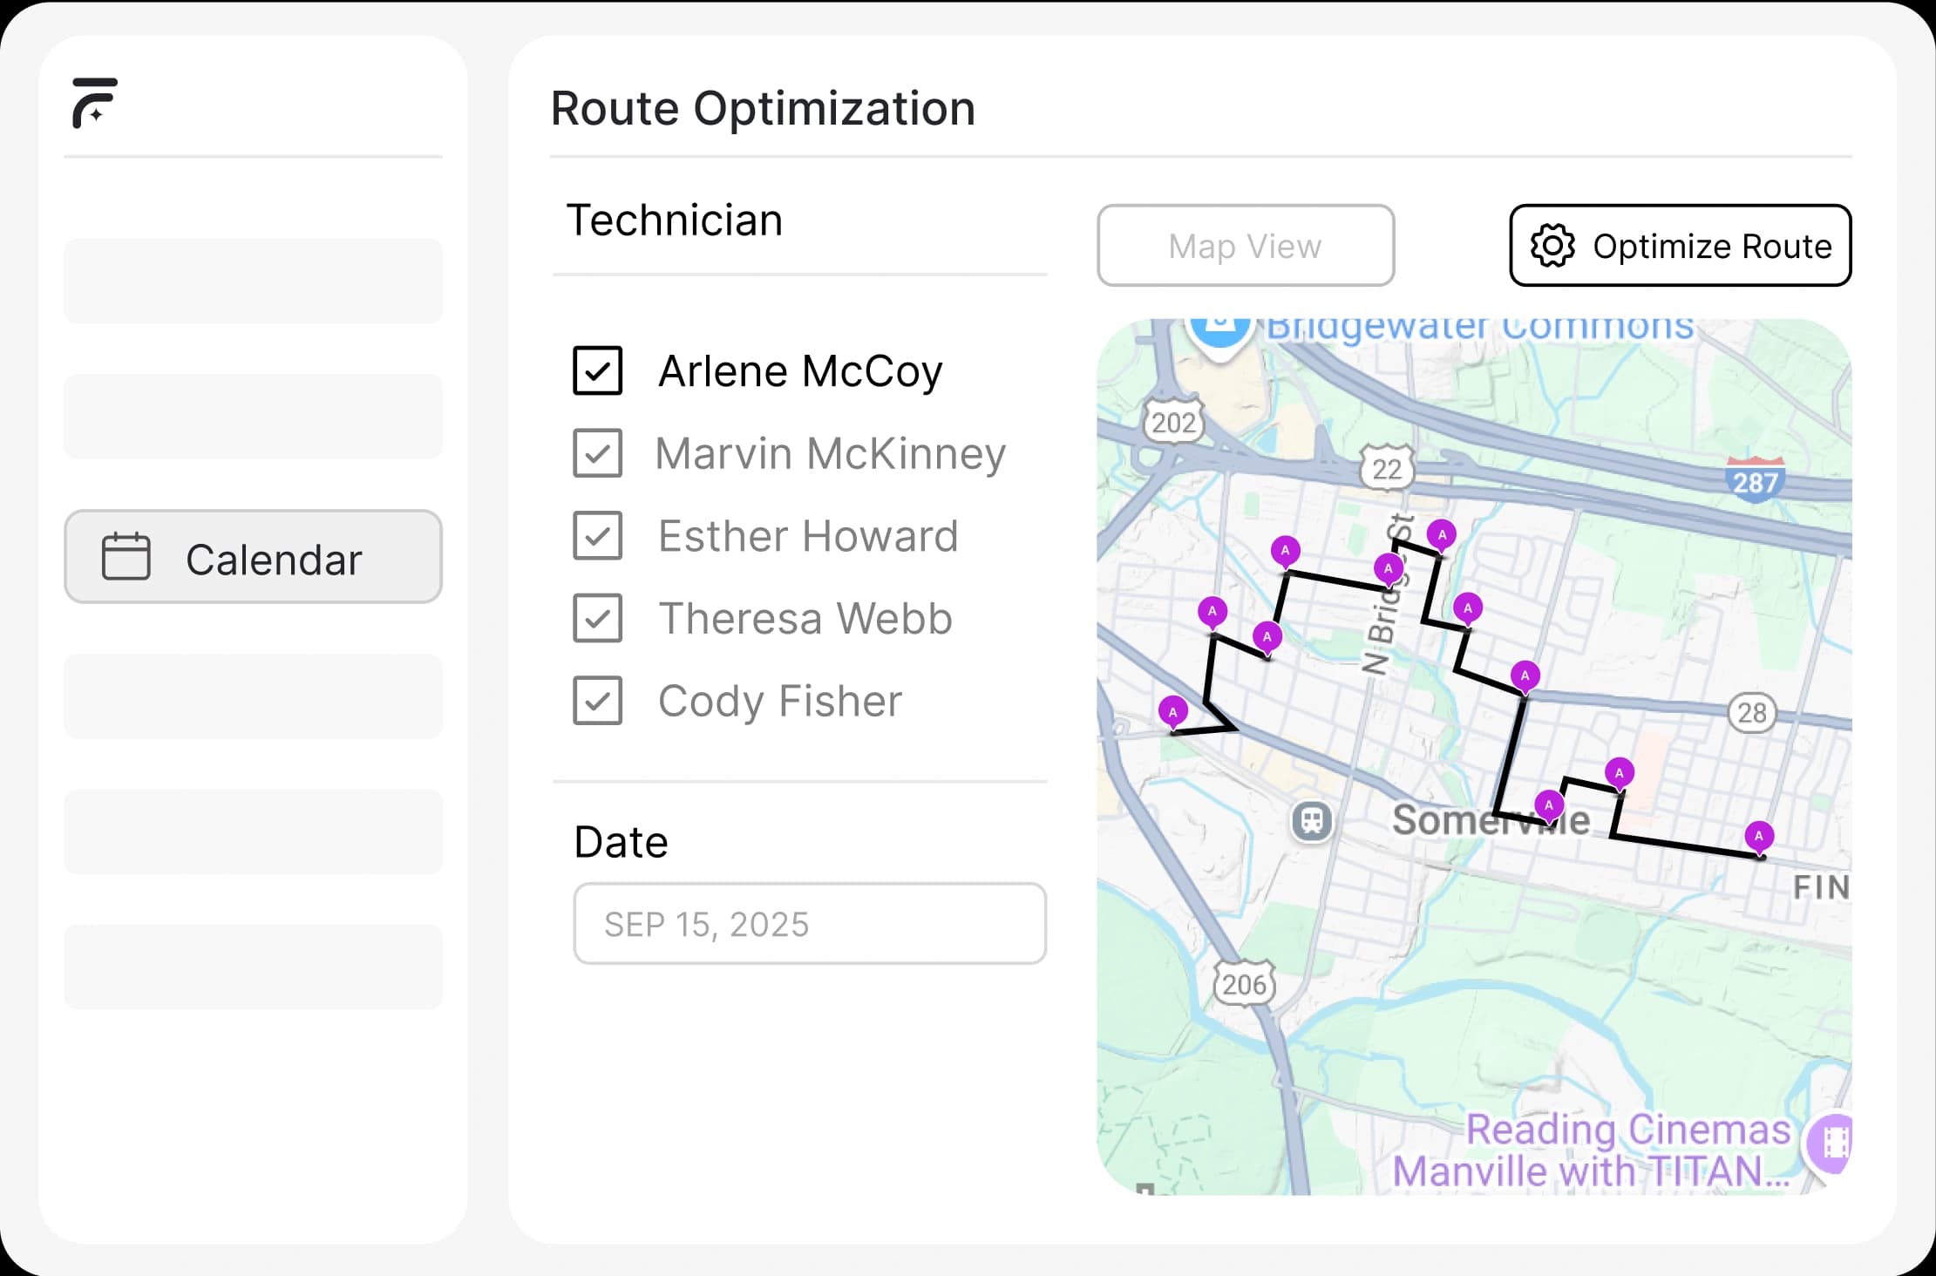
Task: Toggle the Cody Fisher checkbox
Action: (x=598, y=701)
